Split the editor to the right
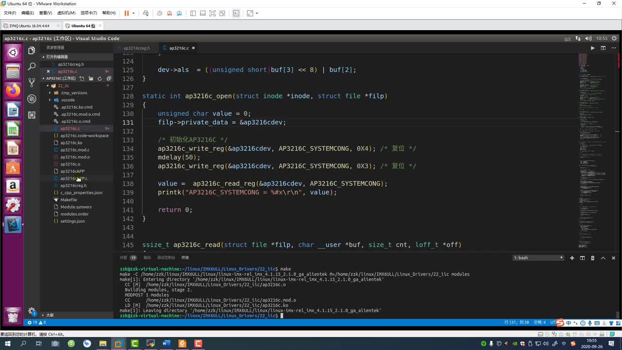 [603, 48]
